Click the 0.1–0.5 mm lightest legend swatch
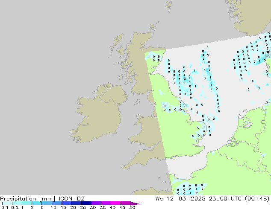Viewport: 271px width, 209px height. 7,203
